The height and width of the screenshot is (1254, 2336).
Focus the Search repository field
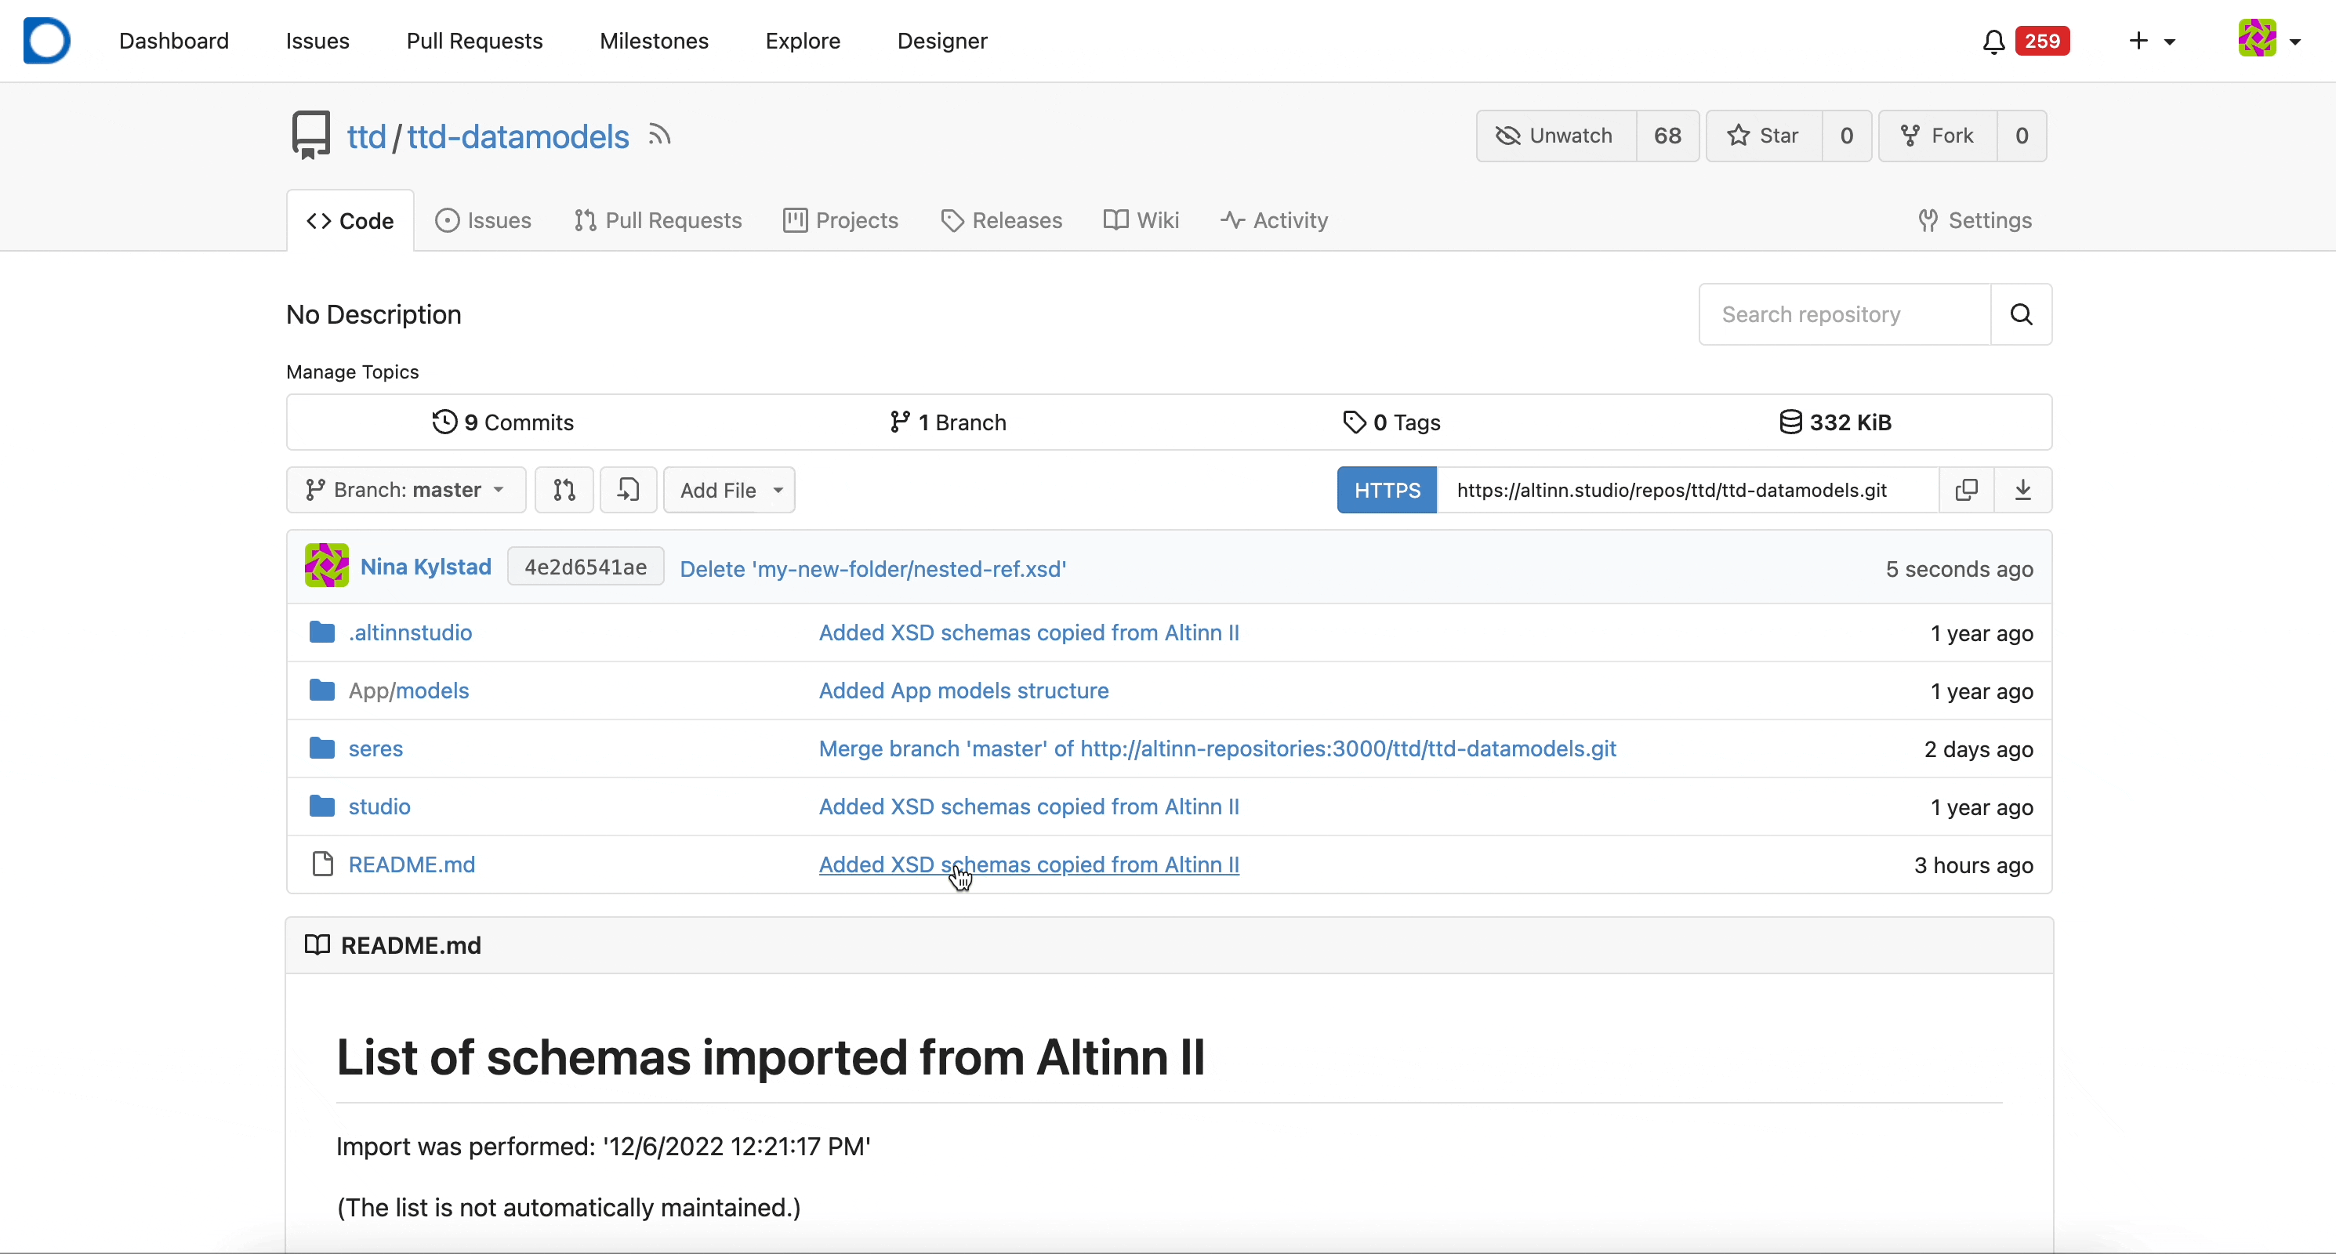1844,314
